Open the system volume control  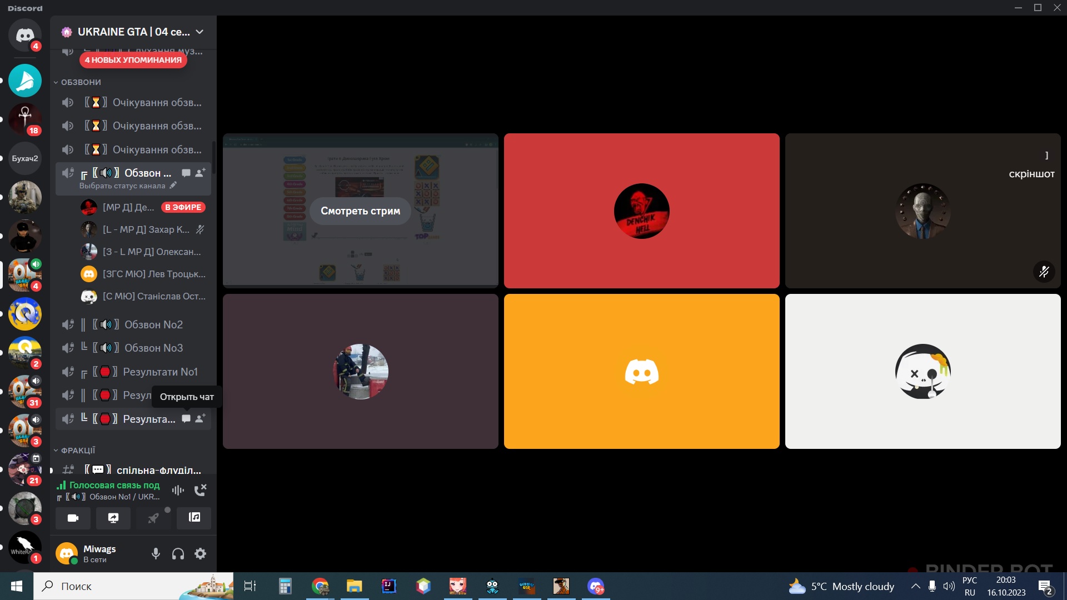949,586
